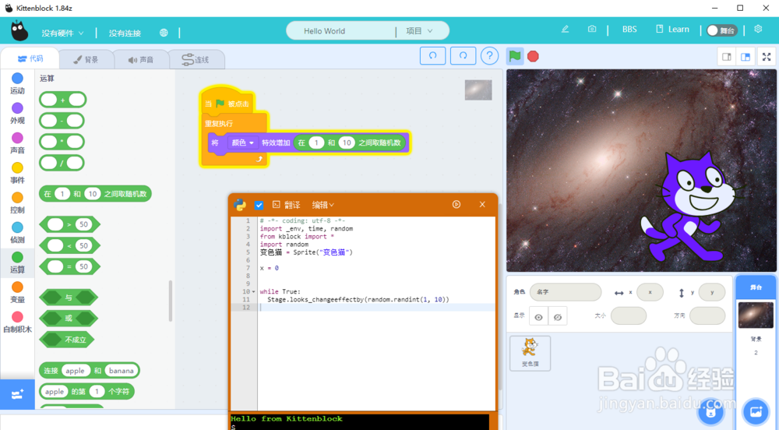Select the 事件 events category
Viewport: 779px width, 430px height.
17,173
